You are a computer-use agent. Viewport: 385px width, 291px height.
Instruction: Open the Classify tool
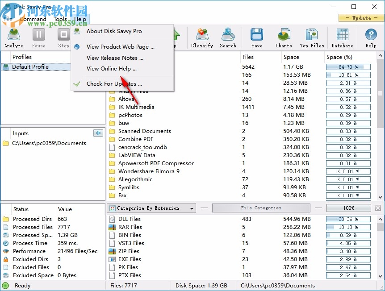[x=202, y=38]
